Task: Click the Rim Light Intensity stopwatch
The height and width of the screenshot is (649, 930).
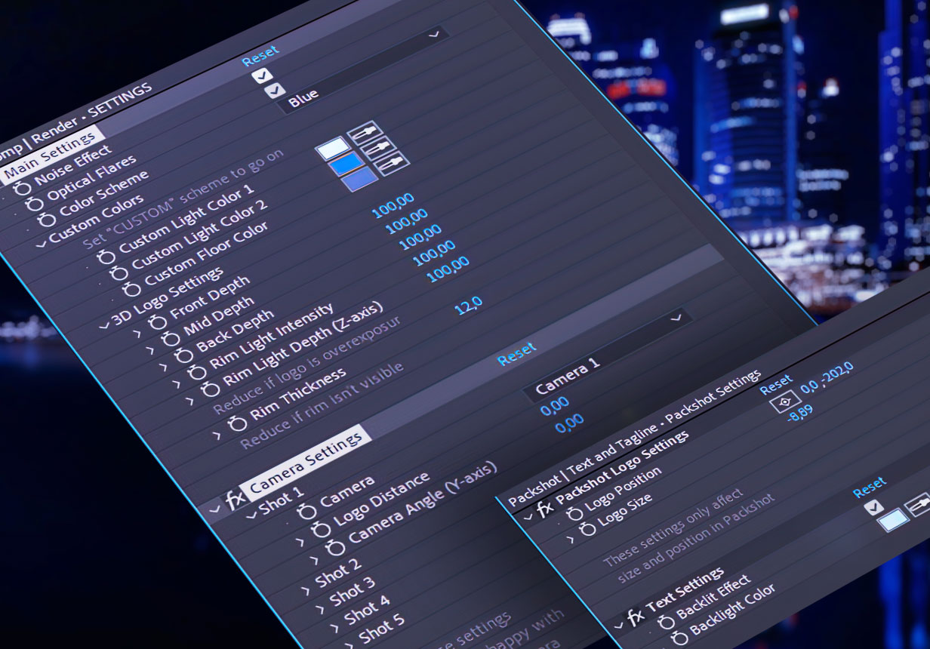Action: (197, 371)
